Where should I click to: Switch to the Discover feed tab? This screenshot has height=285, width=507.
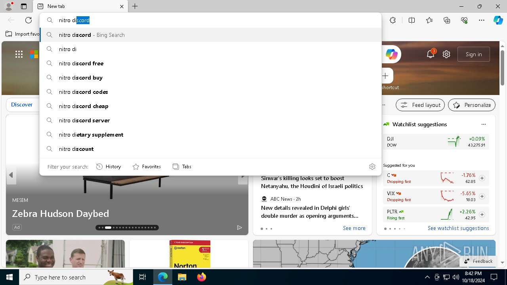tap(22, 104)
